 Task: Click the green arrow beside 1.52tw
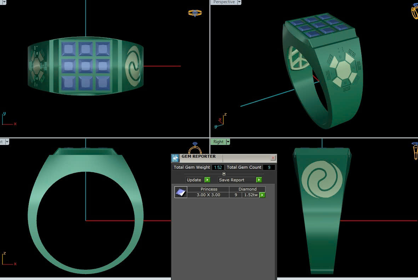pyautogui.click(x=262, y=195)
